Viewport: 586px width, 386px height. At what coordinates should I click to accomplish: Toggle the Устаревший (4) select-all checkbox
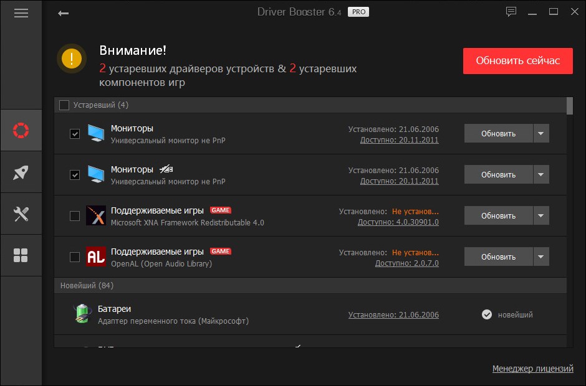(64, 105)
